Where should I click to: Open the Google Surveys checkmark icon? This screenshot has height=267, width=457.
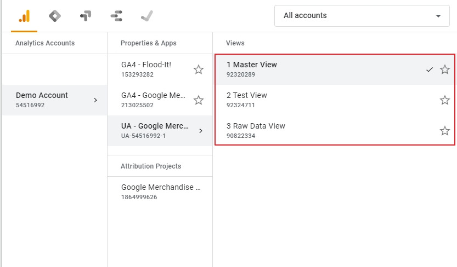[x=147, y=16]
